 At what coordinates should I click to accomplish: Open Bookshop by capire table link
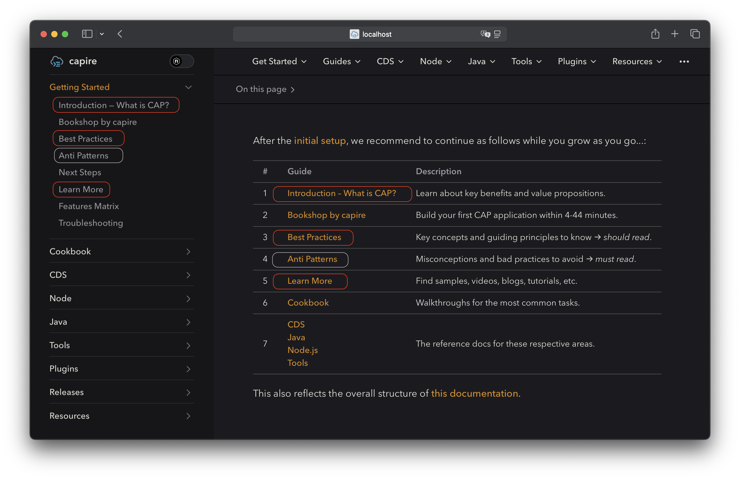pos(327,215)
